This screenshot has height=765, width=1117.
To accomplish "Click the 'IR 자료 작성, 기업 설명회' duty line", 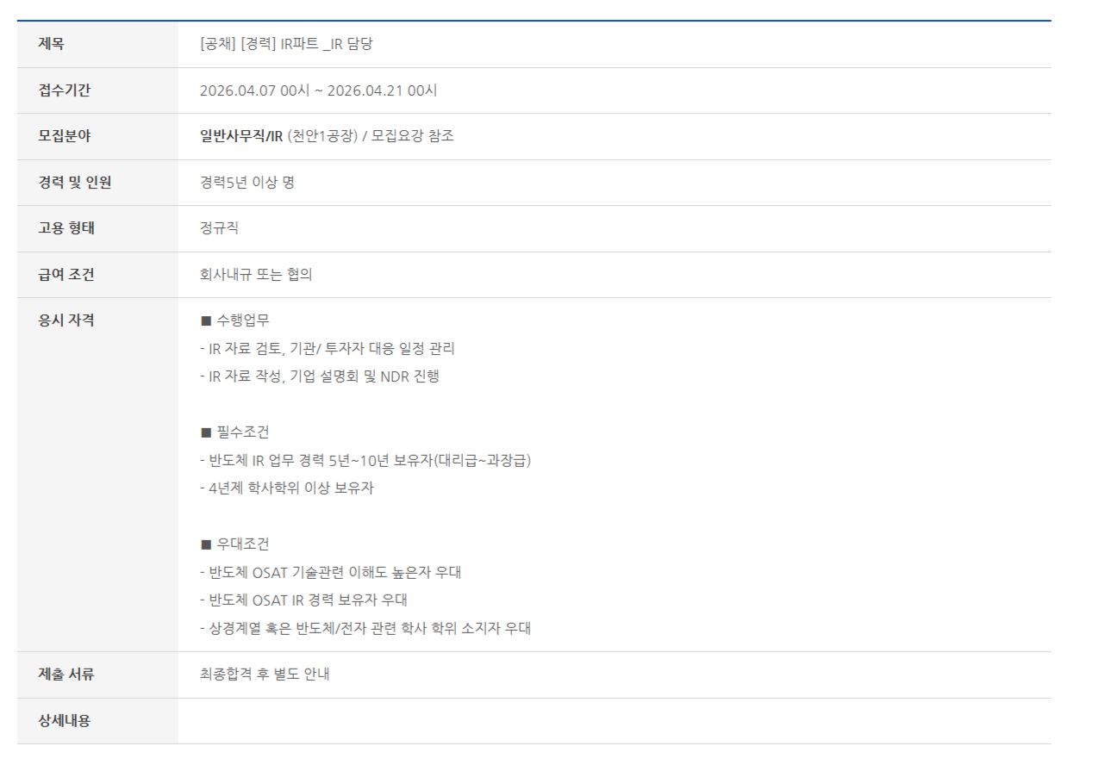I will point(320,376).
